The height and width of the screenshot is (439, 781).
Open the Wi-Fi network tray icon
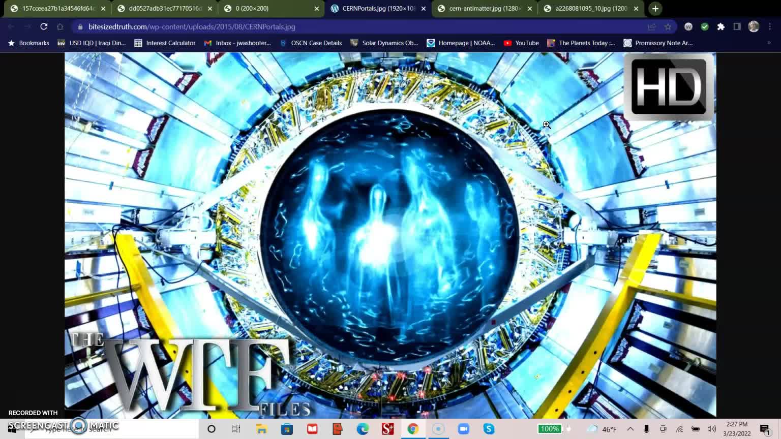[679, 429]
